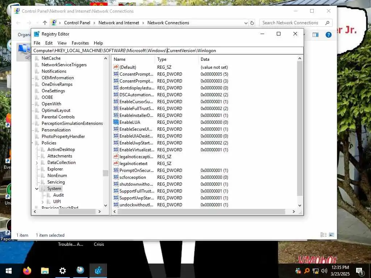Screen dimensions: 371x278
Task: Click the Name column header
Action: pos(133,59)
